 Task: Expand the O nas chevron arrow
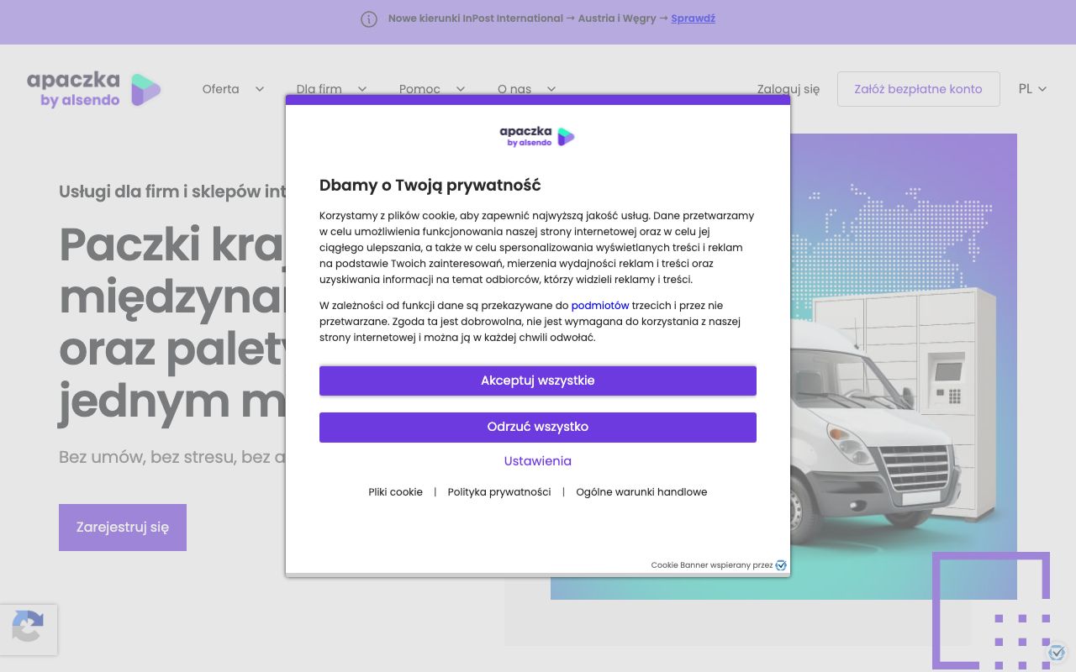point(551,89)
